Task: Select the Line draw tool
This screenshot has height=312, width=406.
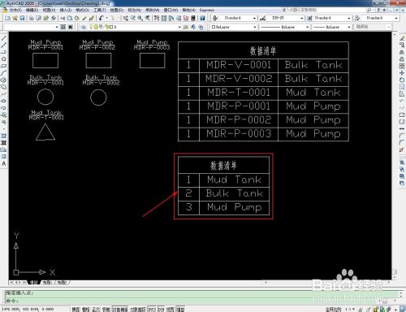Action: click(4, 38)
